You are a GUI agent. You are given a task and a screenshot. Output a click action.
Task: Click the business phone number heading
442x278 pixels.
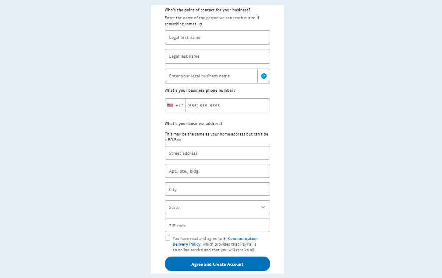coord(200,90)
